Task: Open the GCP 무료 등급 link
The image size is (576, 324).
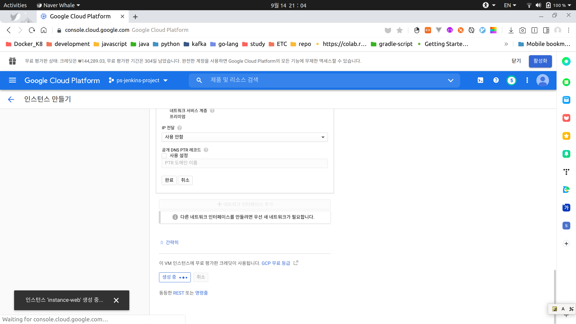Action: tap(276, 263)
